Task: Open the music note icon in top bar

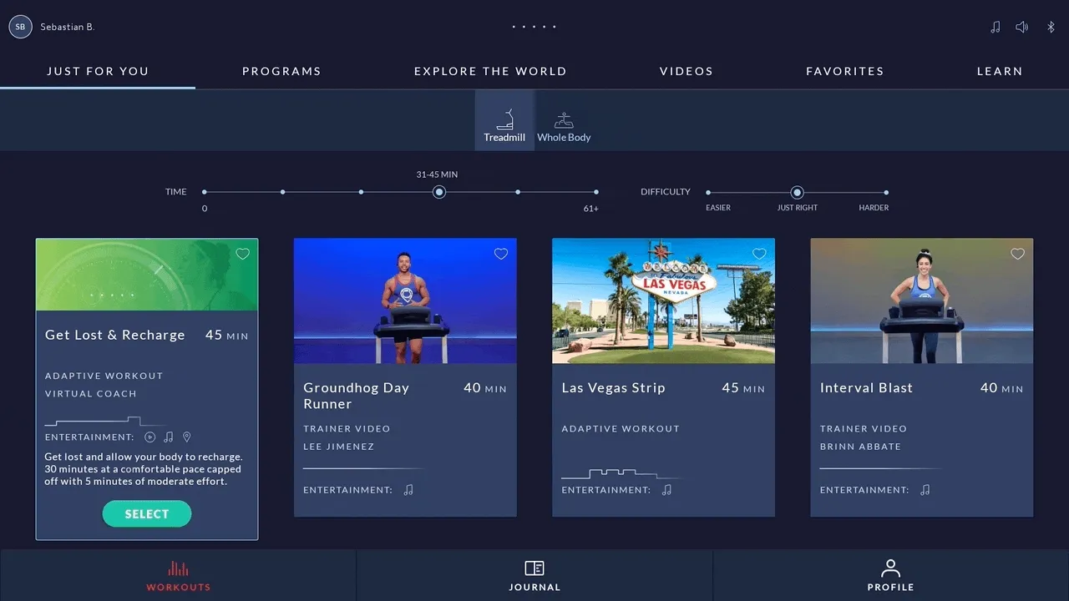Action: pos(995,28)
